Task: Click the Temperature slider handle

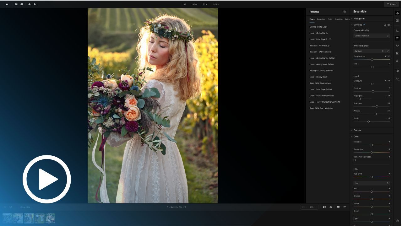Action: tap(372, 60)
